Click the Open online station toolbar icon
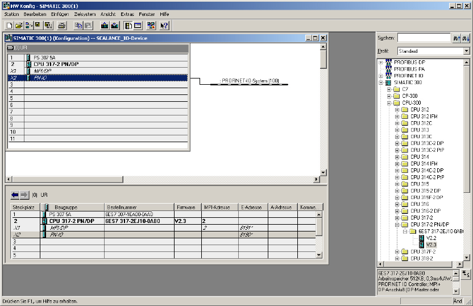 [x=28, y=26]
